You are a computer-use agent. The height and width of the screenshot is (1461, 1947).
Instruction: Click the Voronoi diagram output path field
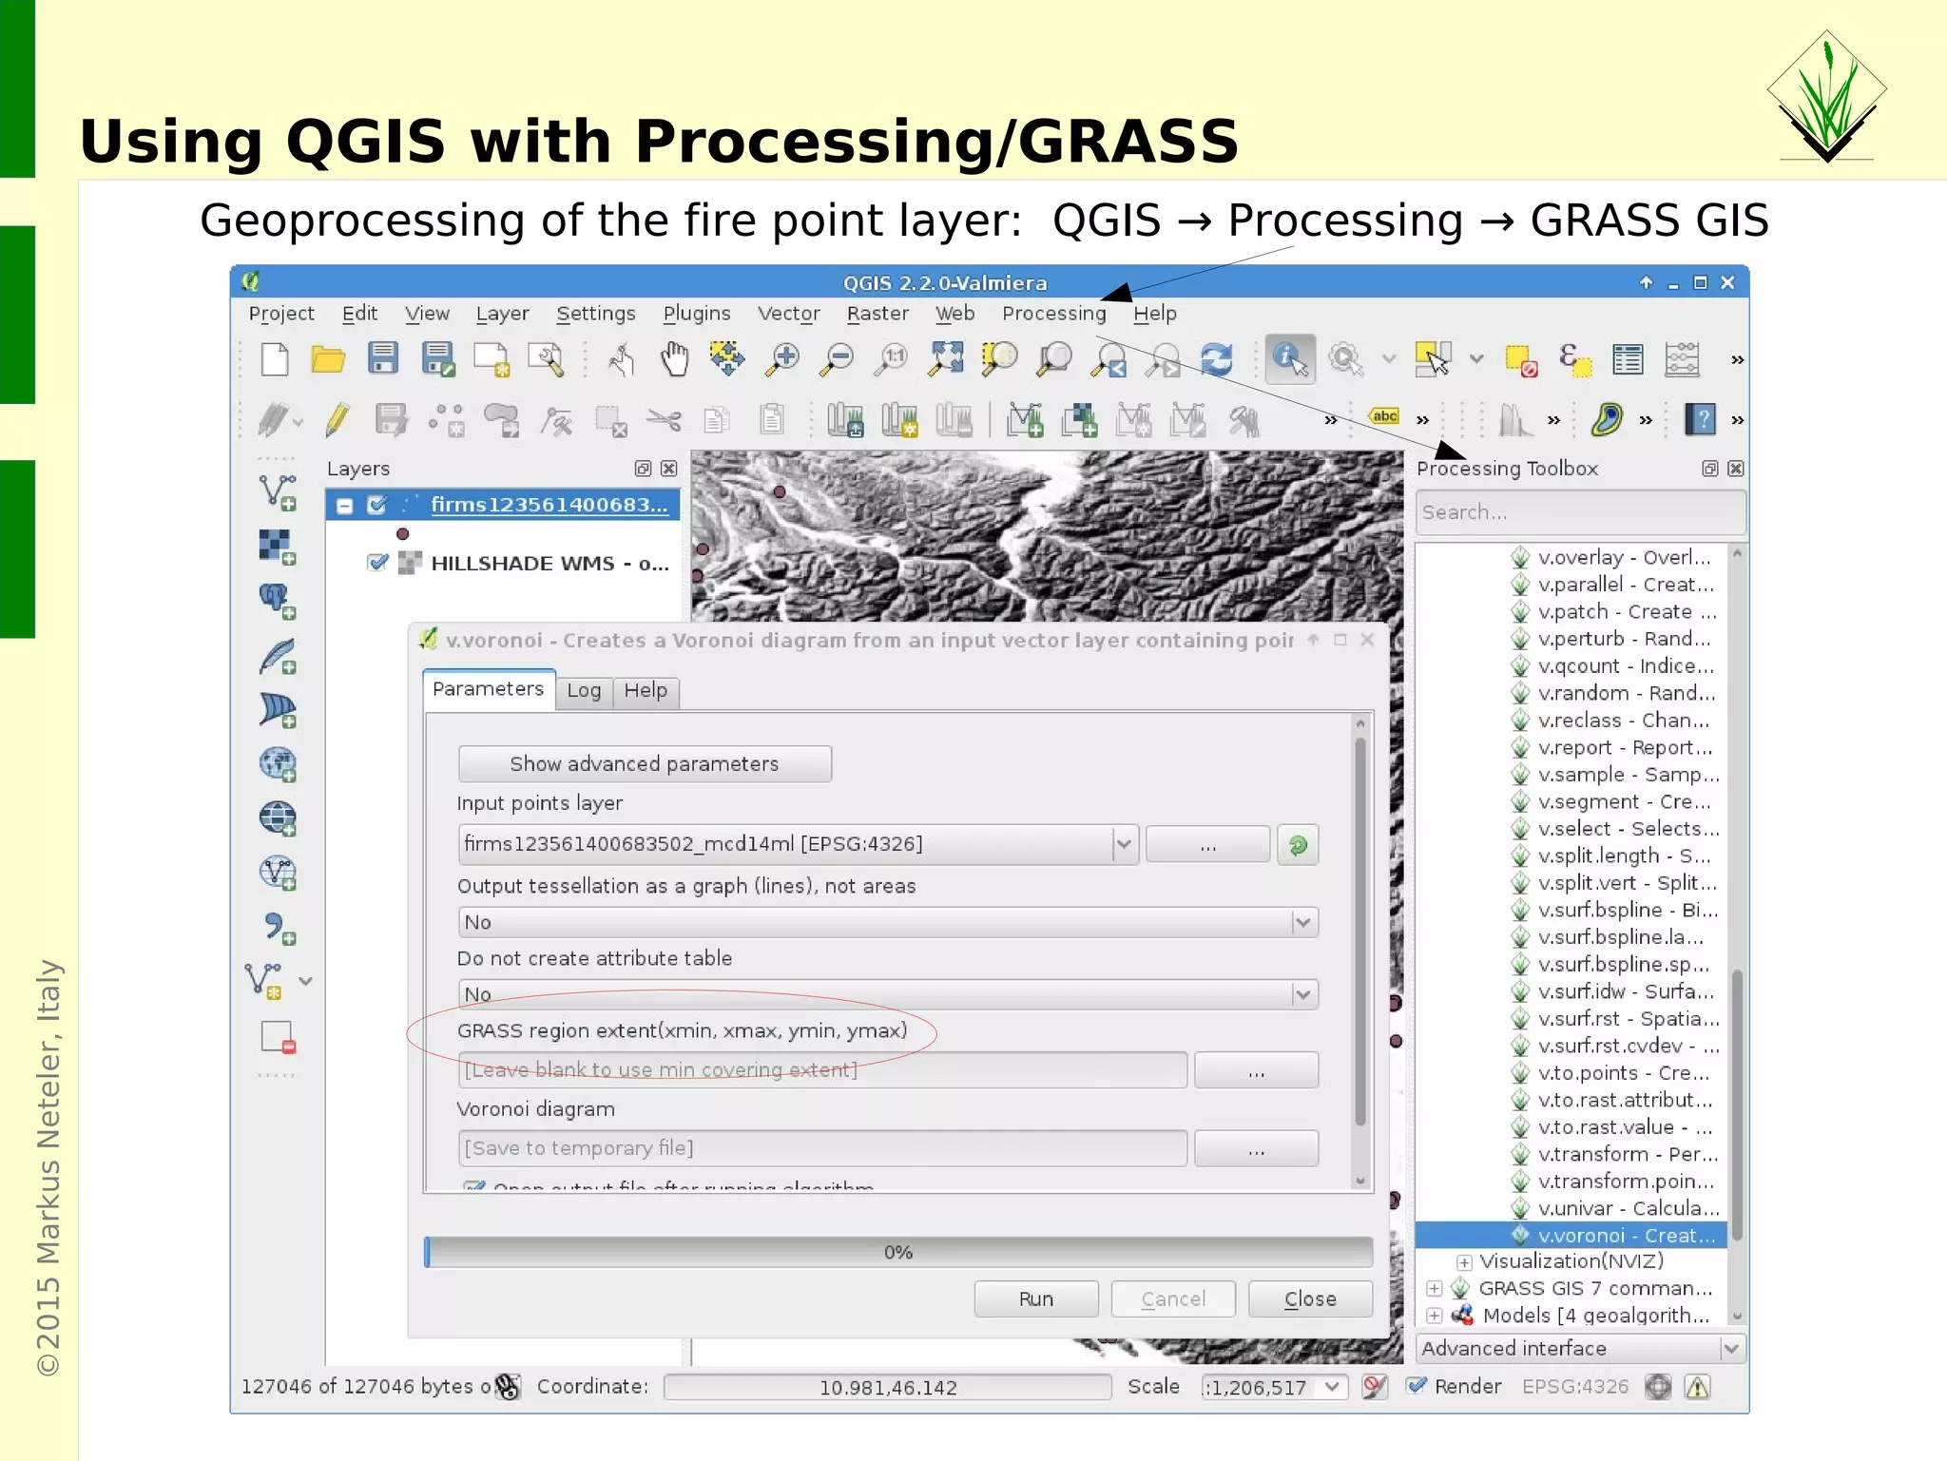[x=822, y=1148]
